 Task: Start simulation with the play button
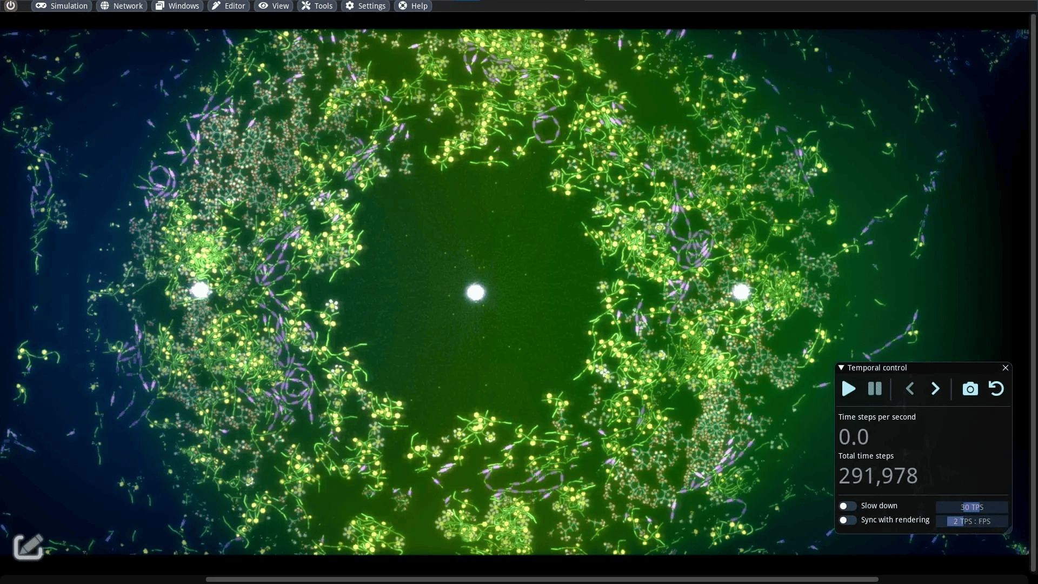(849, 389)
